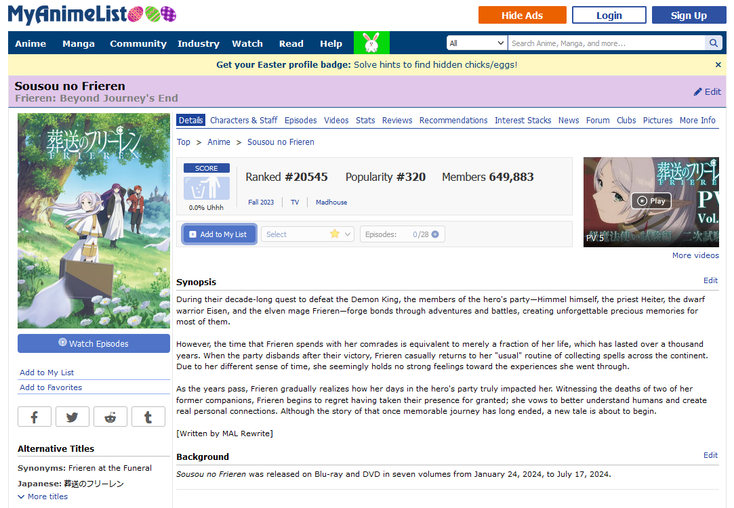The image size is (734, 508).
Task: Click the Watch Episodes button
Action: (94, 343)
